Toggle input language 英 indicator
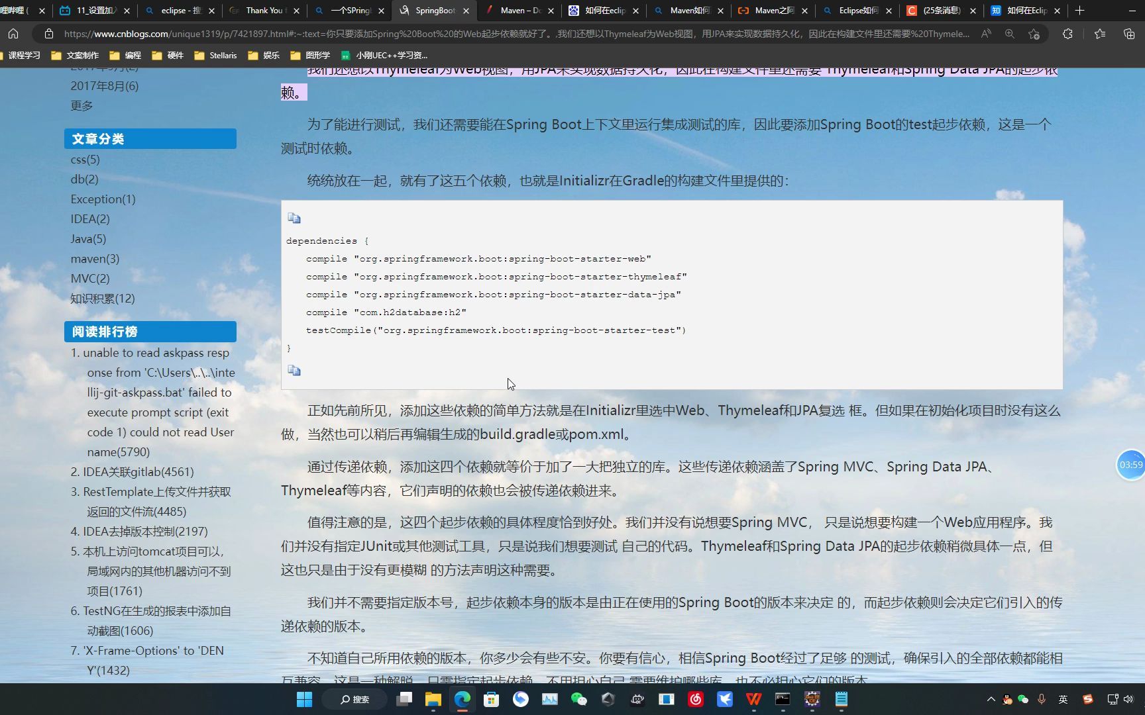Image resolution: width=1145 pixels, height=715 pixels. tap(1063, 699)
